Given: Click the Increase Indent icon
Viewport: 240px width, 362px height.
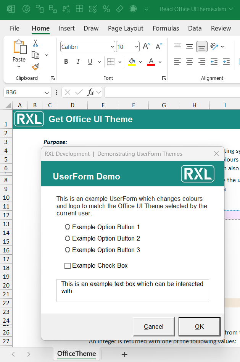Looking at the screenshot, I should click(x=226, y=61).
